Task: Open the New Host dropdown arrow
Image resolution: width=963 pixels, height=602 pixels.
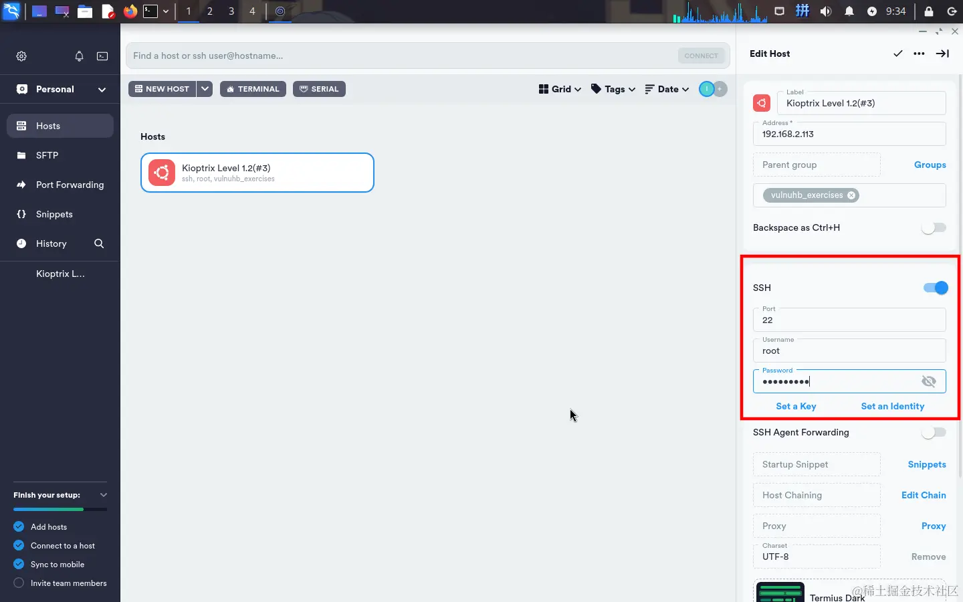Action: click(205, 89)
